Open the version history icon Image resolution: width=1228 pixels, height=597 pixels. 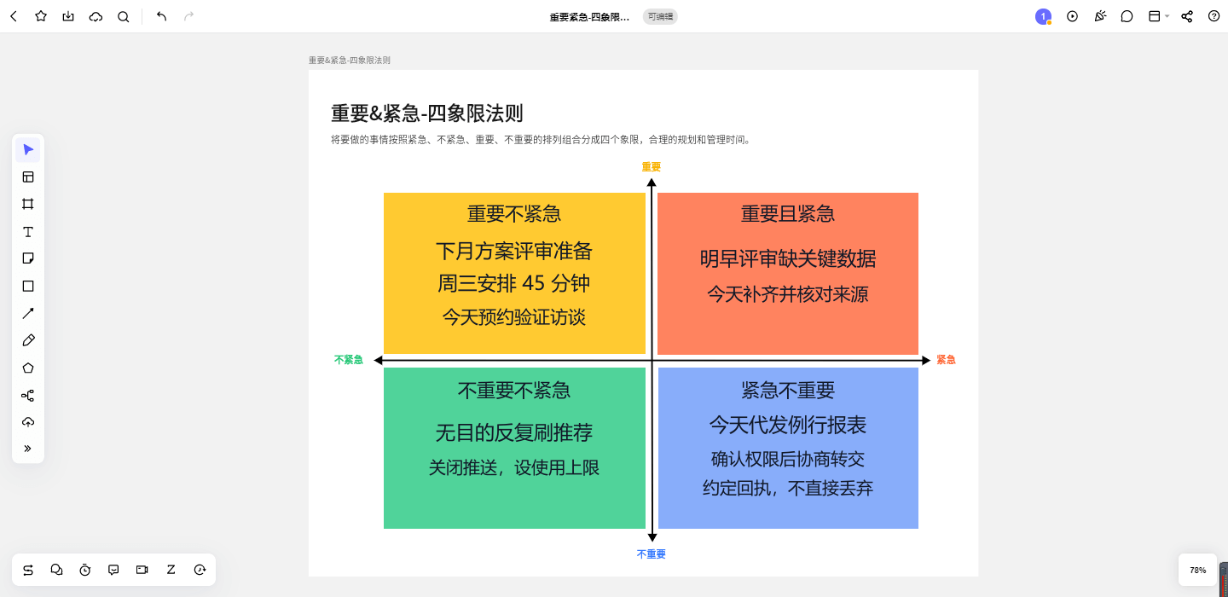[200, 570]
